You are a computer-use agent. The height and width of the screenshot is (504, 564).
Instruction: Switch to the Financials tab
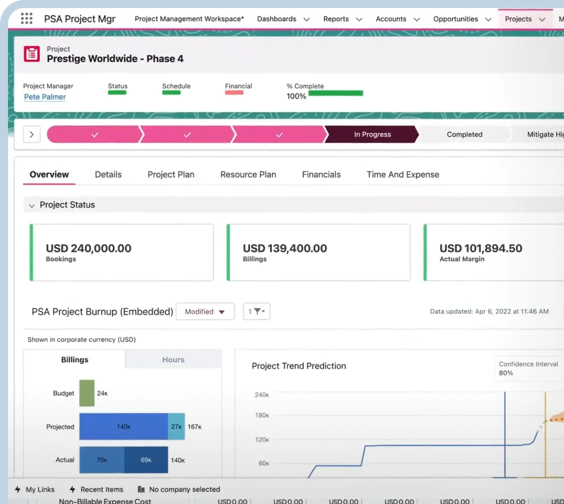(321, 174)
